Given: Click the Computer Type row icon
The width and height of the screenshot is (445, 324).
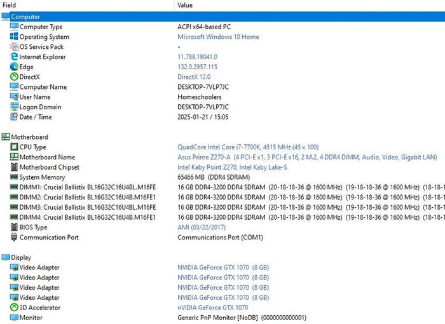Looking at the screenshot, I should [x=14, y=27].
